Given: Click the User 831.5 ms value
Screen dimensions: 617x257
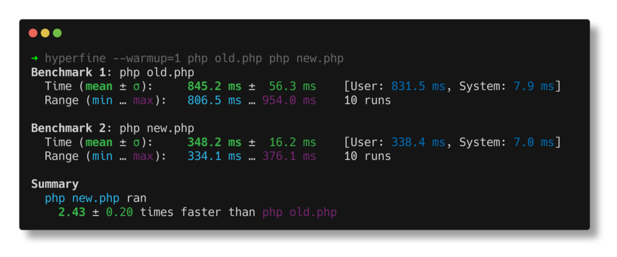Looking at the screenshot, I should point(418,87).
